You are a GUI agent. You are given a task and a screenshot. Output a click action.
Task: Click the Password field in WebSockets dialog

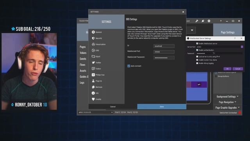point(220,53)
